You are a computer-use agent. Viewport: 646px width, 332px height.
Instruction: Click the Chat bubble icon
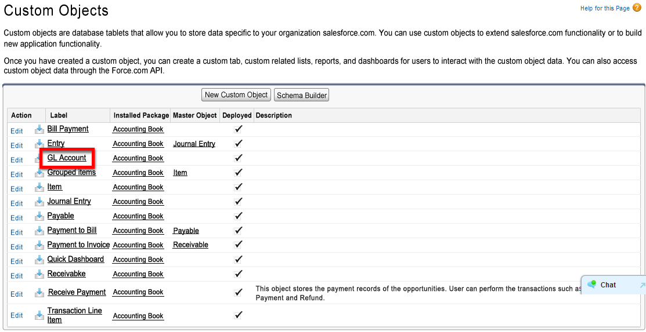click(591, 284)
